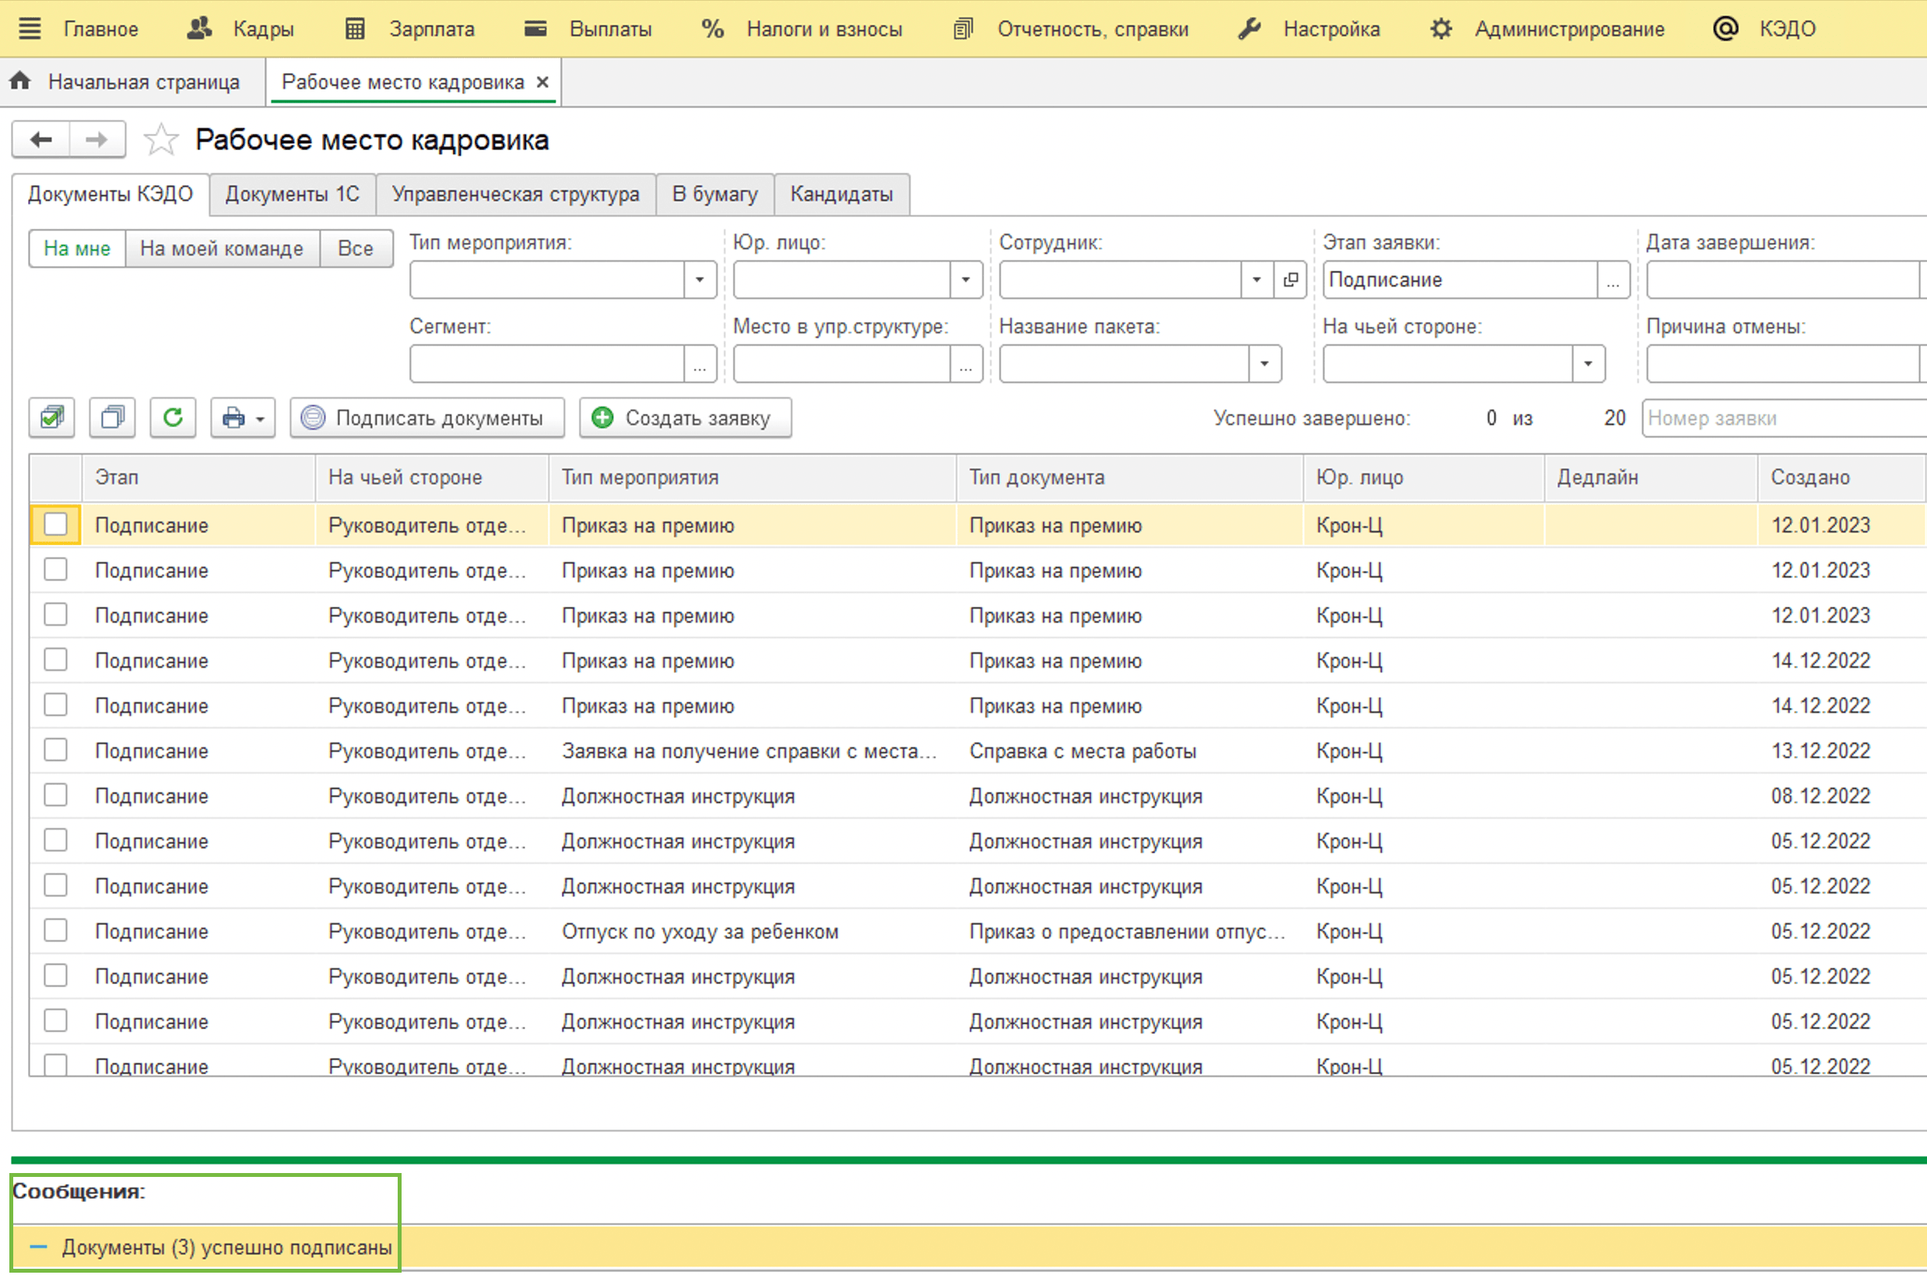Refresh the list with green arrow icon
Screen dimensions: 1927x1275
[x=172, y=418]
